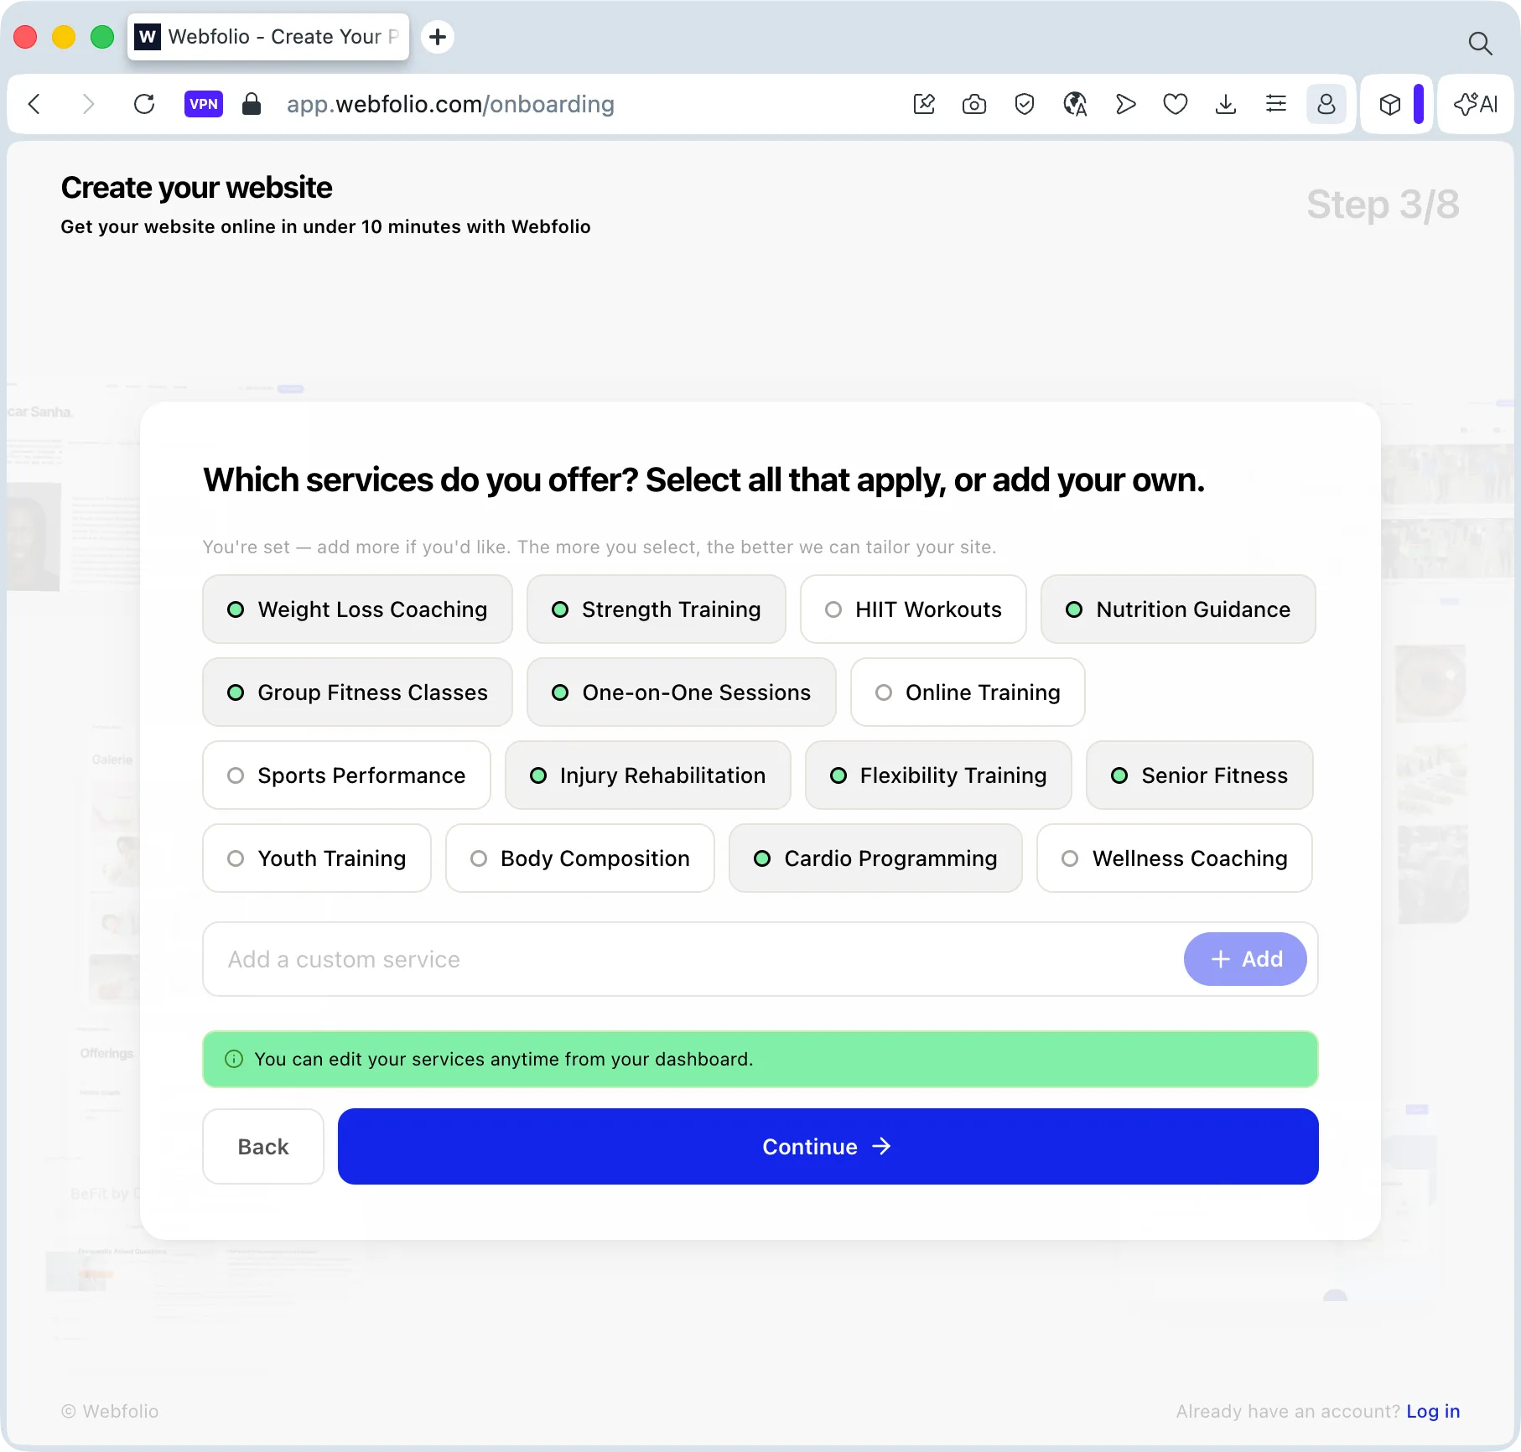Open the AI assistant button
Image resolution: width=1521 pixels, height=1452 pixels.
pyautogui.click(x=1476, y=104)
